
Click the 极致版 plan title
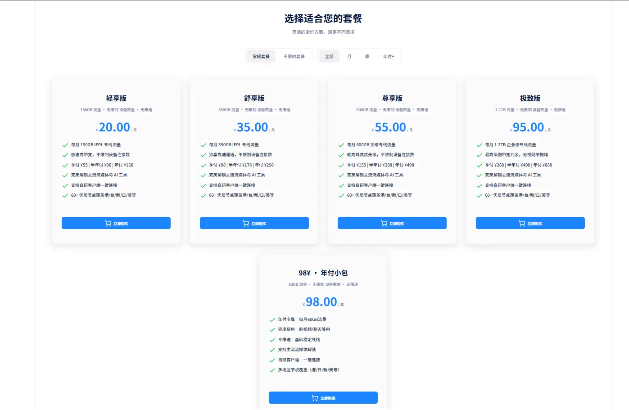point(530,98)
